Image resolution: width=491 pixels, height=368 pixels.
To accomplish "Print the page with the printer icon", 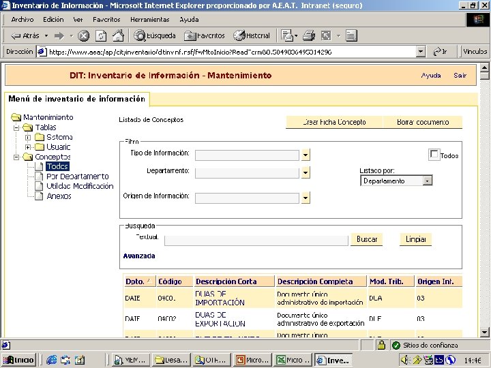I will 309,36.
